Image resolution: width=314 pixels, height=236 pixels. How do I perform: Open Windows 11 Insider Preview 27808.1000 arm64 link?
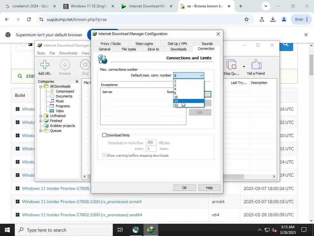(x=82, y=202)
